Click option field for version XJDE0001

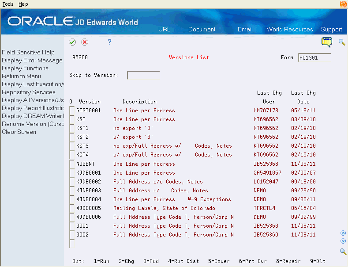click(x=72, y=173)
